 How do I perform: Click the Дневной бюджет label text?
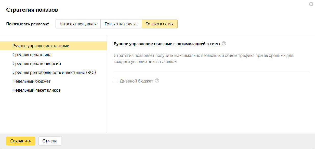[136, 81]
